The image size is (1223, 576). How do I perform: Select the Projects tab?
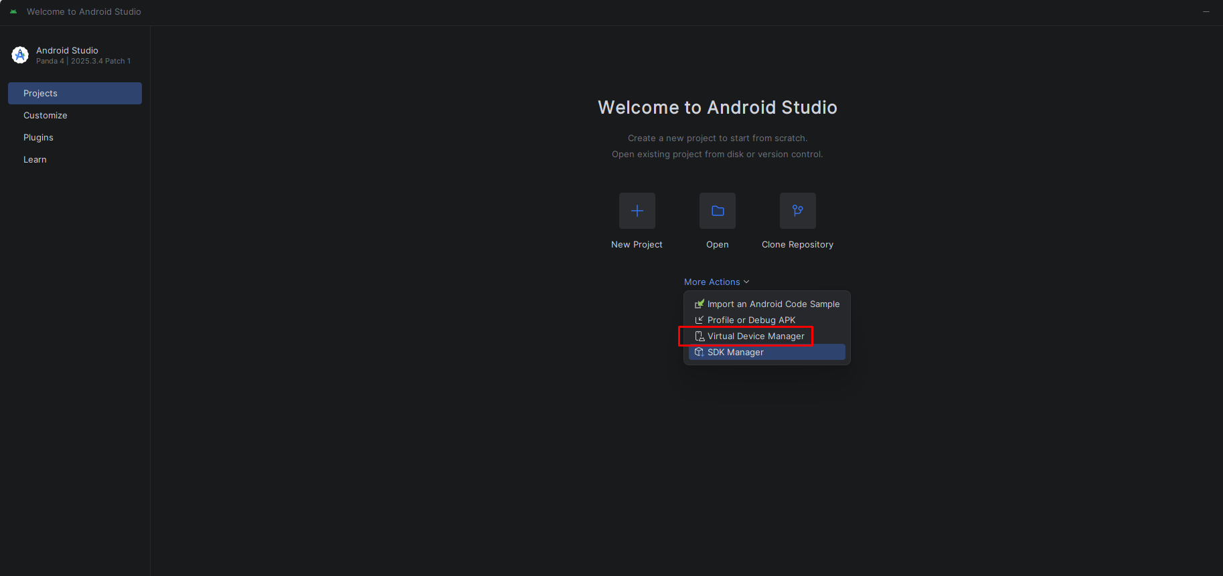pyautogui.click(x=75, y=93)
